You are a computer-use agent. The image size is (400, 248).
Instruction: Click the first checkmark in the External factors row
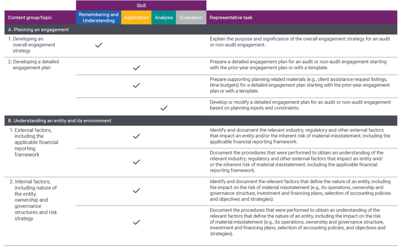[x=136, y=136]
